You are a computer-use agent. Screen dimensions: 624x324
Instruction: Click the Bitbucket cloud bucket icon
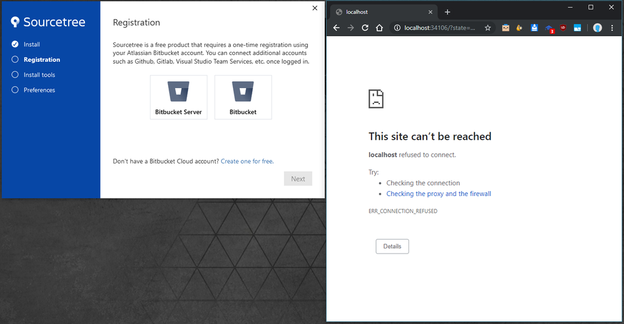click(243, 91)
